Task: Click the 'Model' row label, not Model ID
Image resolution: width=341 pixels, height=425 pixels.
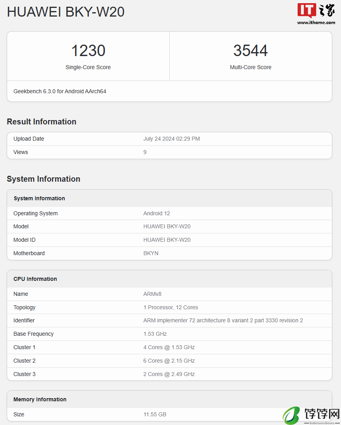Action: coord(21,226)
